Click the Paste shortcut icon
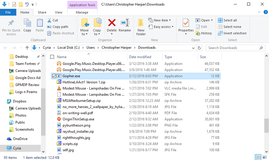Image resolution: width=269 pixels, height=160 pixels. (49, 33)
